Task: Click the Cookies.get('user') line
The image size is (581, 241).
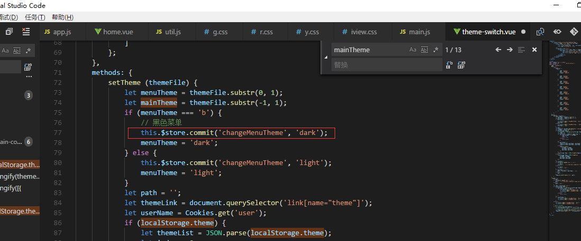Action: click(196, 213)
